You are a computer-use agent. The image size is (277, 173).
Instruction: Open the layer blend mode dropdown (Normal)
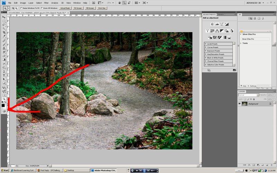point(249,95)
